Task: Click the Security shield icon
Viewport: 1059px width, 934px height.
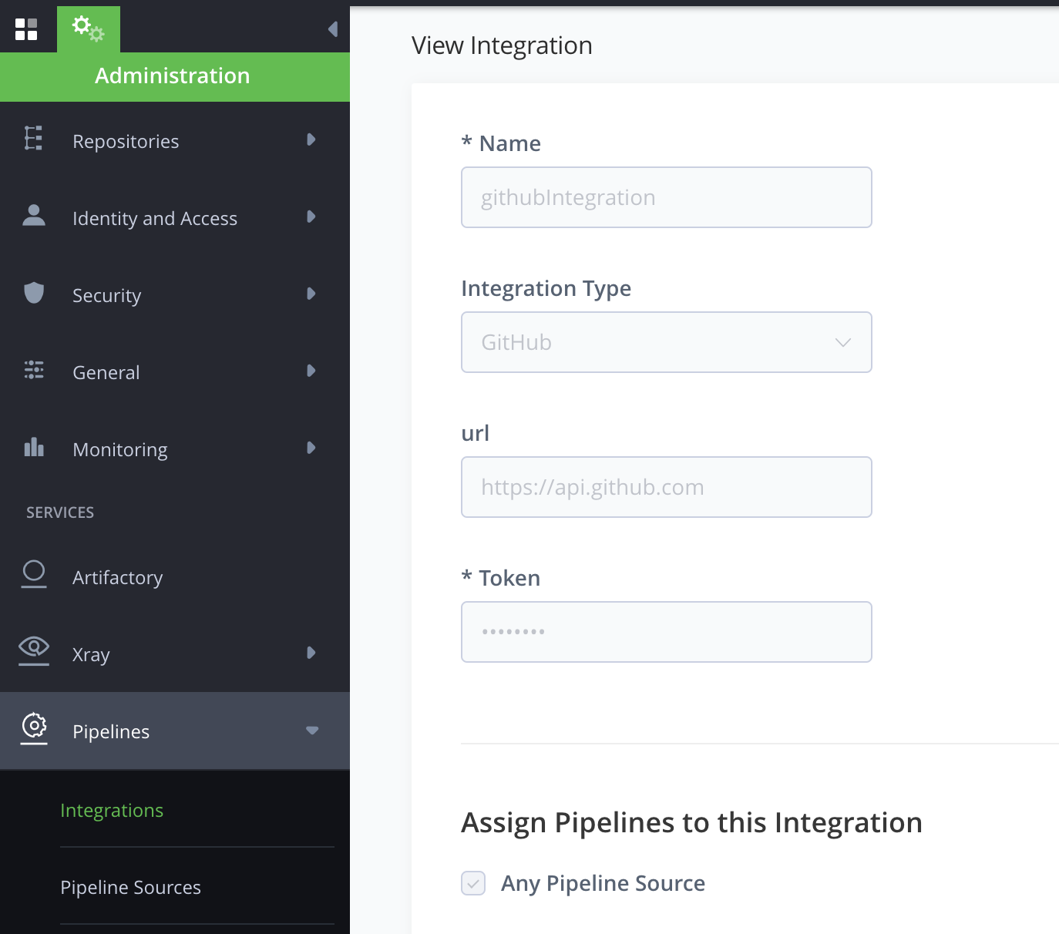Action: 34,293
